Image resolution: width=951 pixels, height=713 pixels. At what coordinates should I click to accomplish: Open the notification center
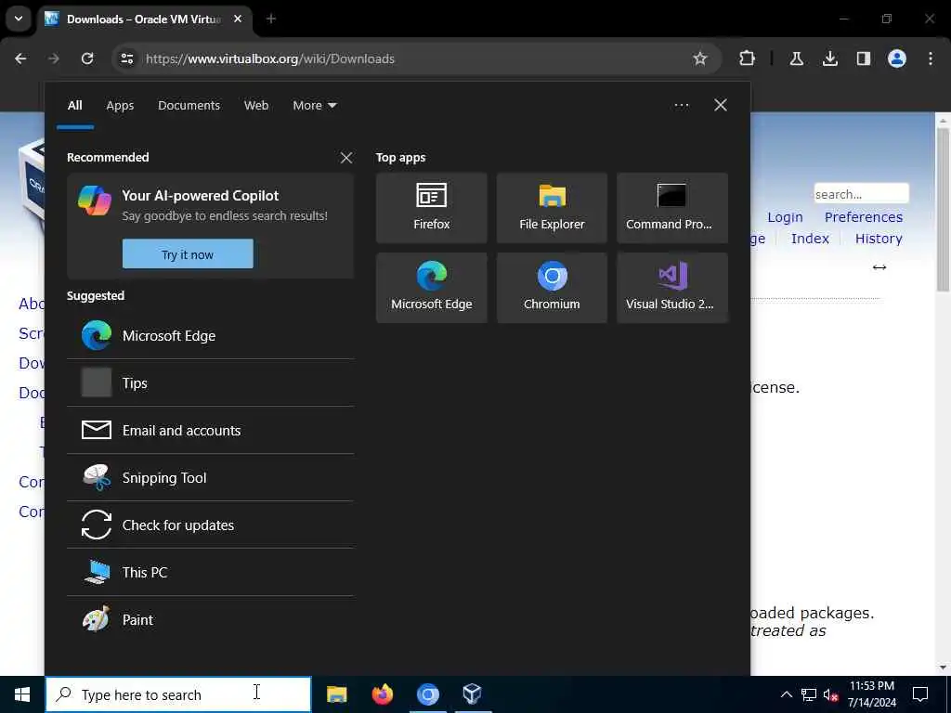pos(920,694)
